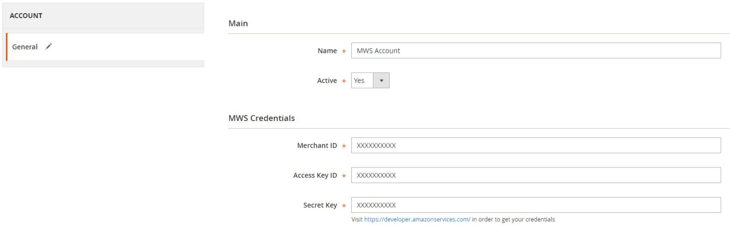The image size is (730, 235).
Task: Click the pencil edit icon beside General
Action: [49, 47]
